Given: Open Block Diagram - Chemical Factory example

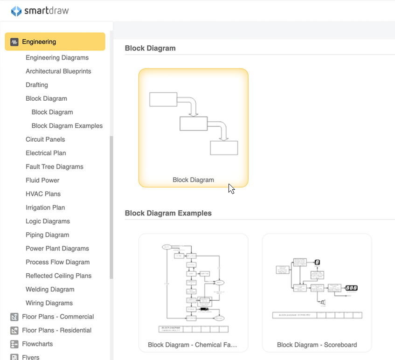Looking at the screenshot, I should point(194,293).
